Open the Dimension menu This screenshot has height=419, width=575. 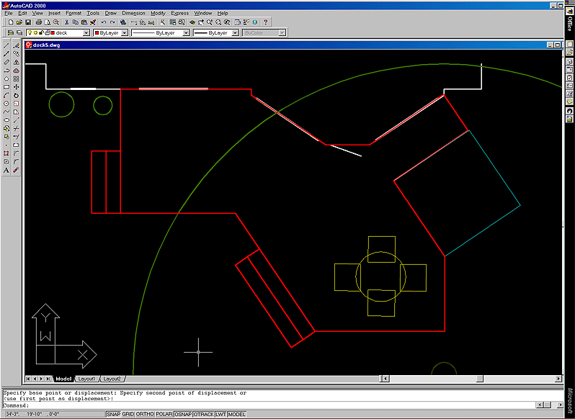click(x=133, y=13)
